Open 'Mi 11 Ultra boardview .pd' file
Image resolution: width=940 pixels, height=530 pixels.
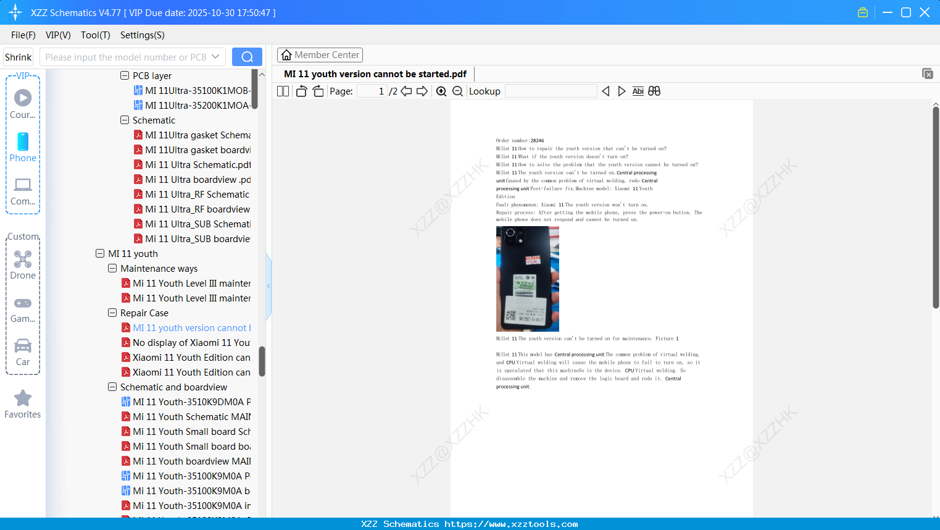[x=192, y=179]
